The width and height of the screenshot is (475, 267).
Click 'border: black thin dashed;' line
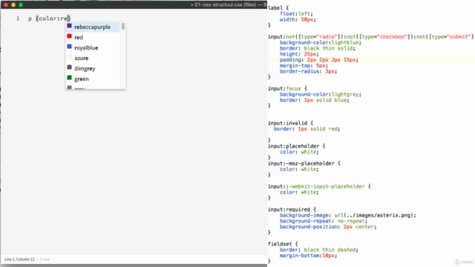point(319,249)
